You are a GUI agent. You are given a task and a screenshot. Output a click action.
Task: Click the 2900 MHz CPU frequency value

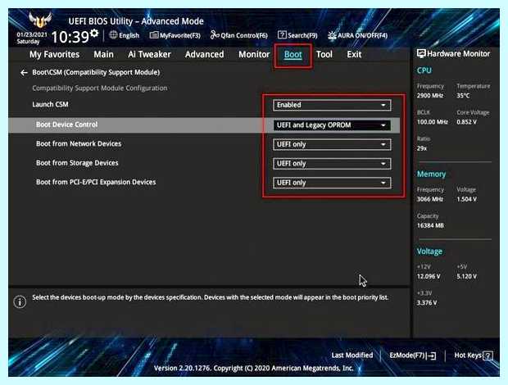click(430, 96)
